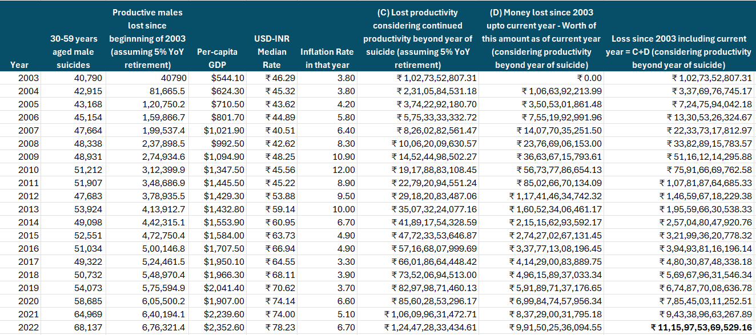This screenshot has width=756, height=335.
Task: Select suicides value 47,664
Action: [x=88, y=131]
